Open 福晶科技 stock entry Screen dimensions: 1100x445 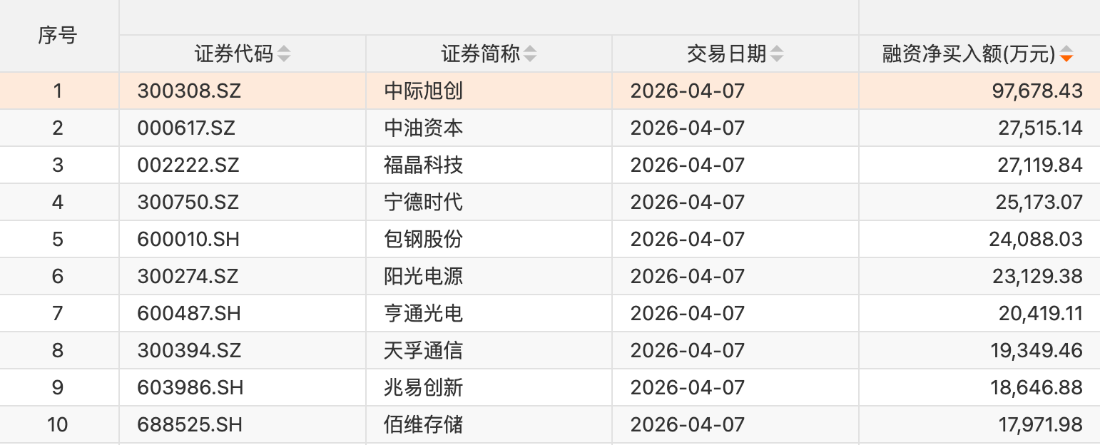(x=424, y=165)
